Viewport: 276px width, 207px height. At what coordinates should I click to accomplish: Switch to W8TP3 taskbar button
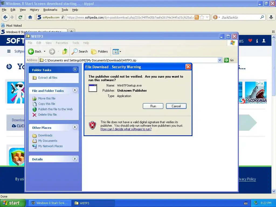click(x=93, y=203)
